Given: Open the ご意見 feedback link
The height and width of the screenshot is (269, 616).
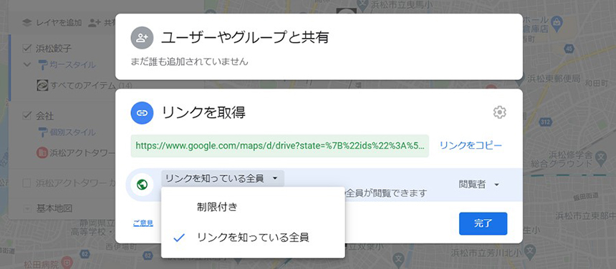Looking at the screenshot, I should tap(143, 223).
